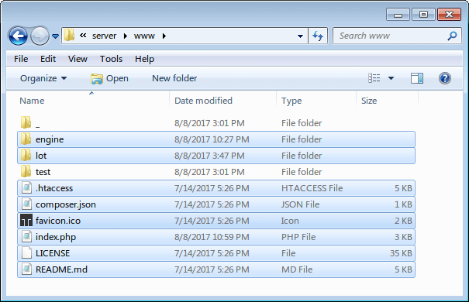
Task: Expand hidden path via double chevron
Action: tap(83, 36)
